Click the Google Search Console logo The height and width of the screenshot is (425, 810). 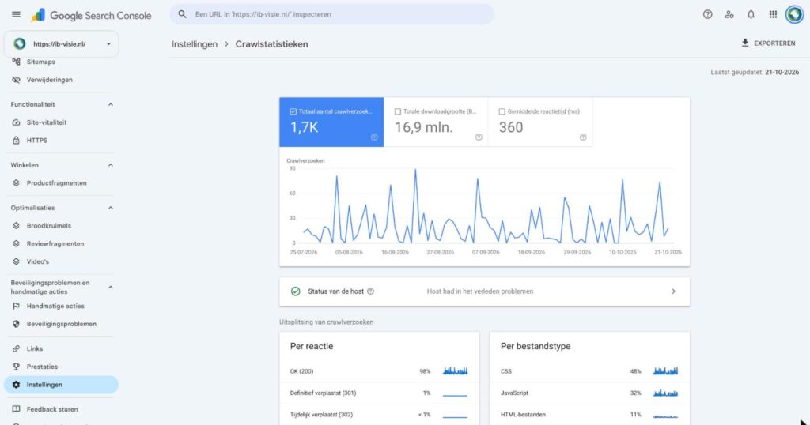pos(92,16)
